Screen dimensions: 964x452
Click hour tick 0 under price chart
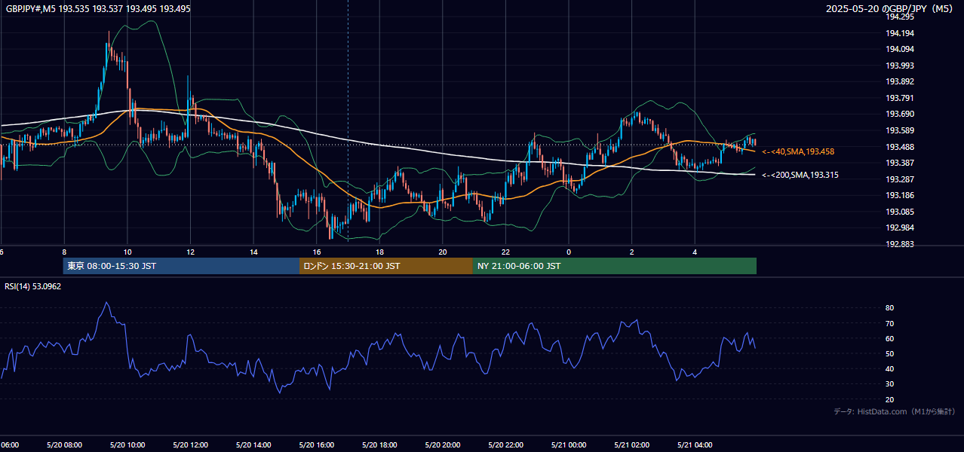569,252
